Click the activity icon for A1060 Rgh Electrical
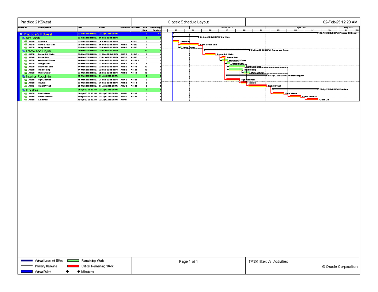This screenshot has width=378, height=292. [26, 80]
